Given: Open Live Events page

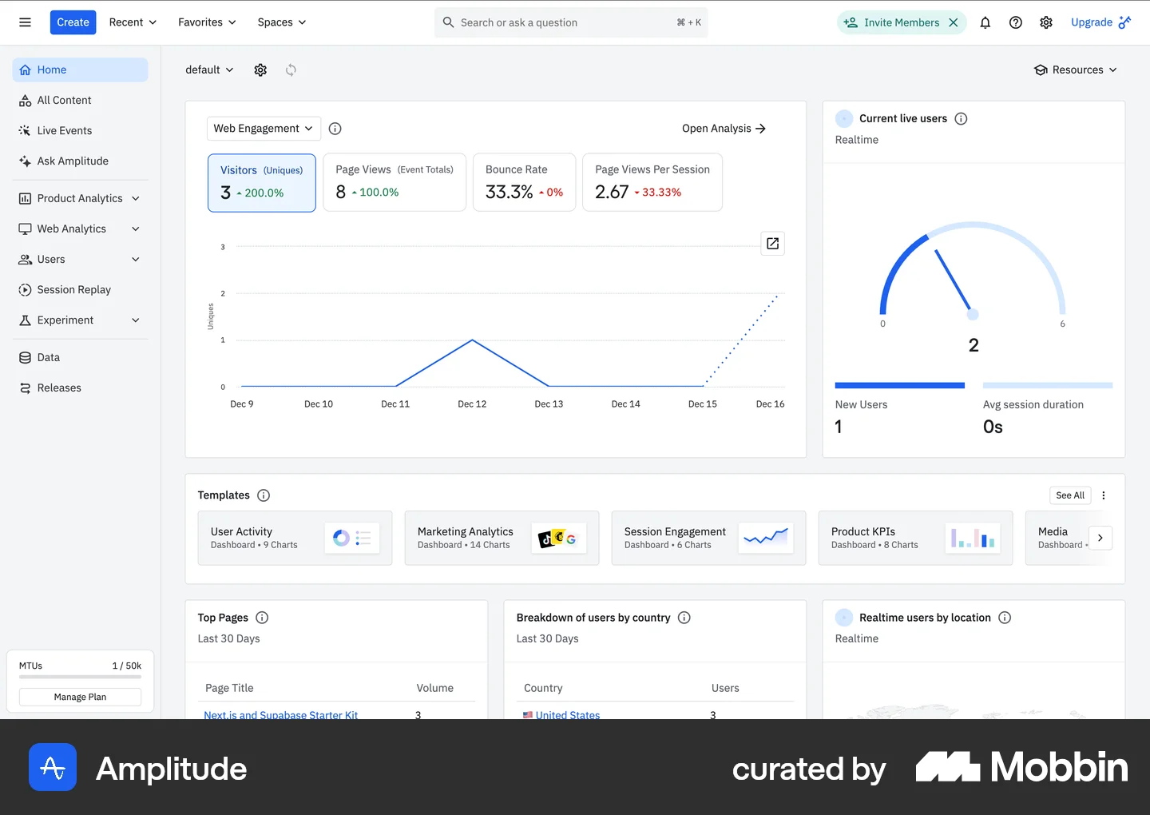Looking at the screenshot, I should click(81, 131).
